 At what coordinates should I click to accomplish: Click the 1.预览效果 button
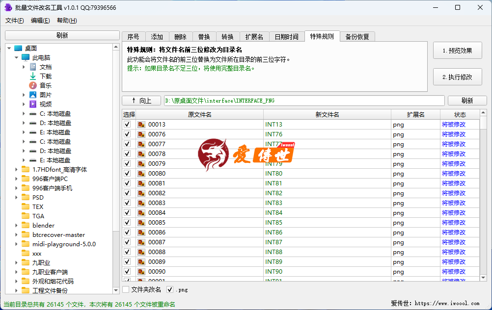point(457,51)
